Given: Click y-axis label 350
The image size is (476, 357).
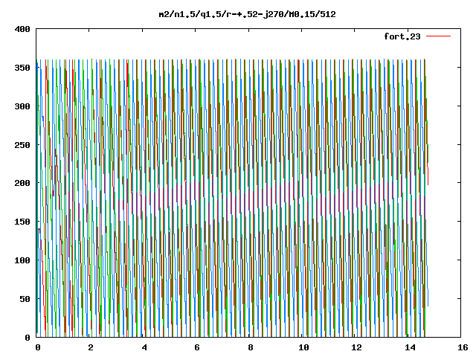Looking at the screenshot, I should pyautogui.click(x=22, y=68).
